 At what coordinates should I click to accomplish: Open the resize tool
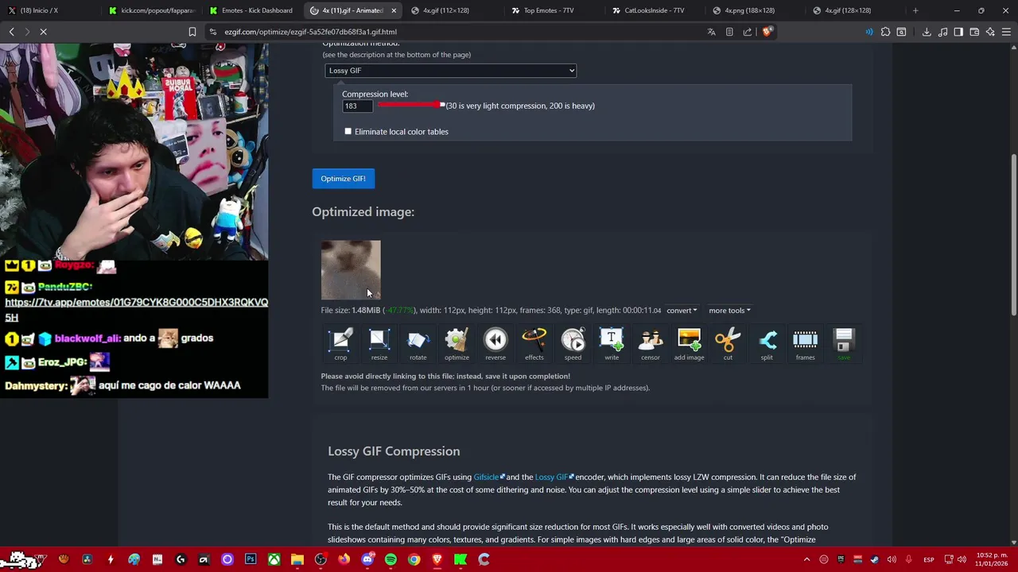(x=379, y=345)
